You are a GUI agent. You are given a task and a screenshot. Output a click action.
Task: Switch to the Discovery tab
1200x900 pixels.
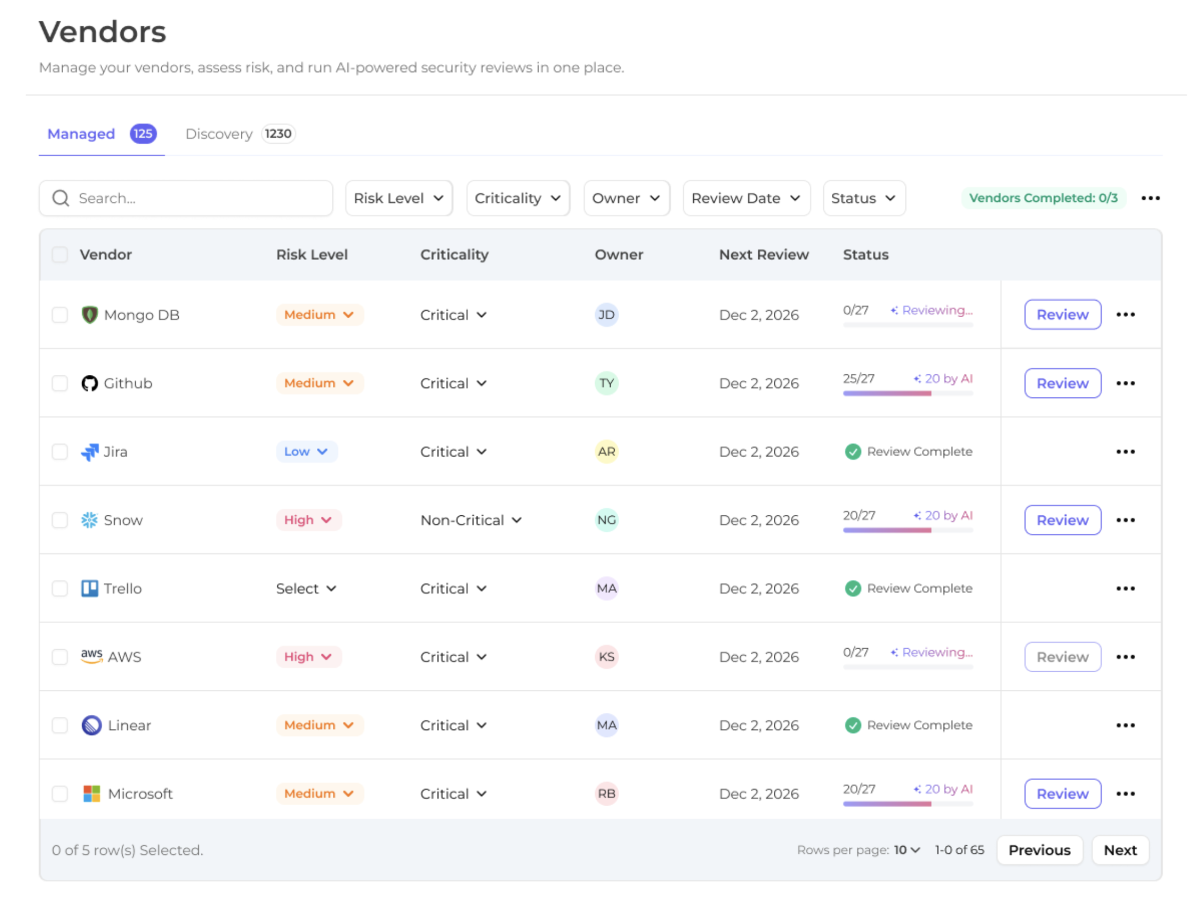[240, 134]
